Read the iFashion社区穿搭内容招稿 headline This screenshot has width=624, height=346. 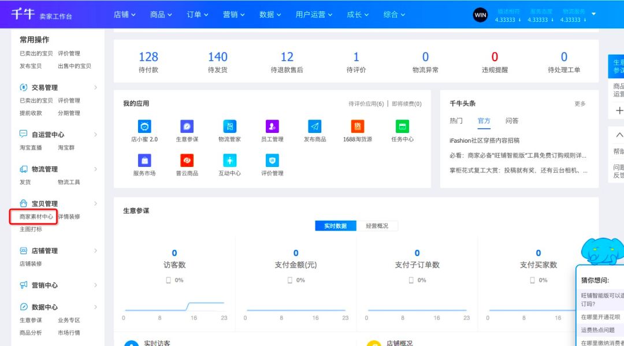pyautogui.click(x=484, y=140)
